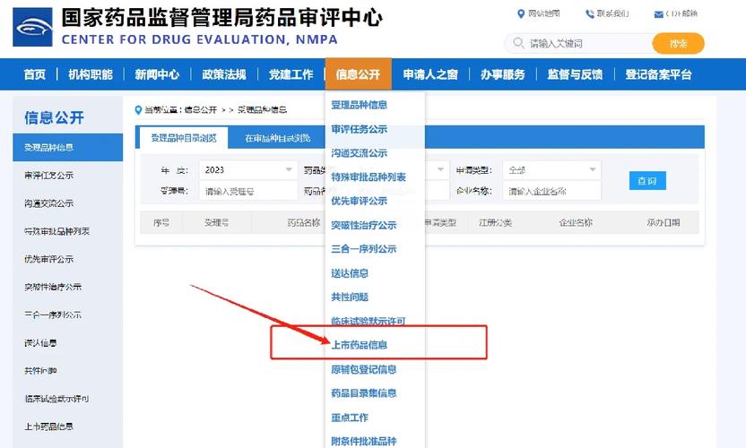Image resolution: width=746 pixels, height=448 pixels.
Task: Click 信息公开 link in the breadcrumb
Action: coord(200,110)
